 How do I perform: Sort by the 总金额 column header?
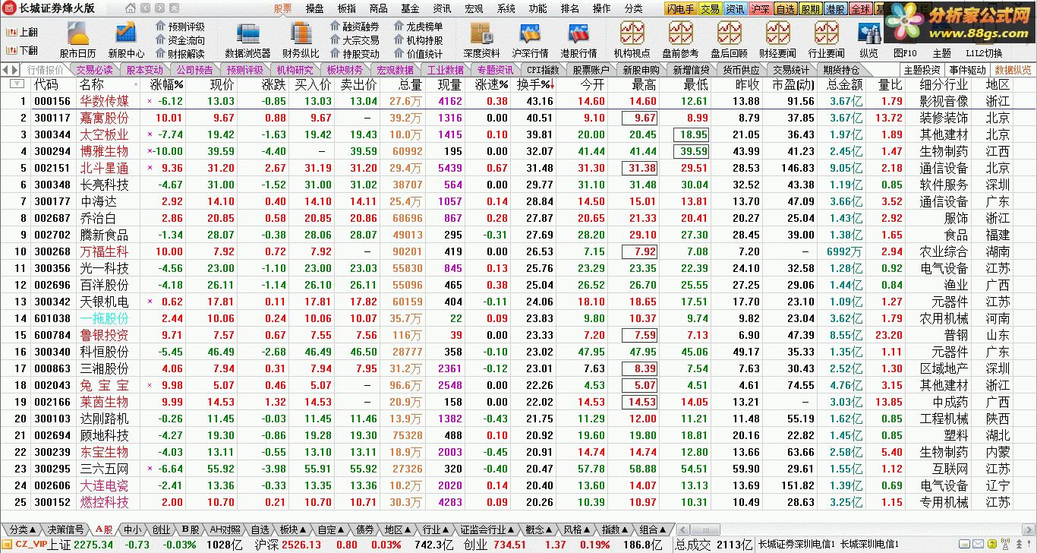845,84
